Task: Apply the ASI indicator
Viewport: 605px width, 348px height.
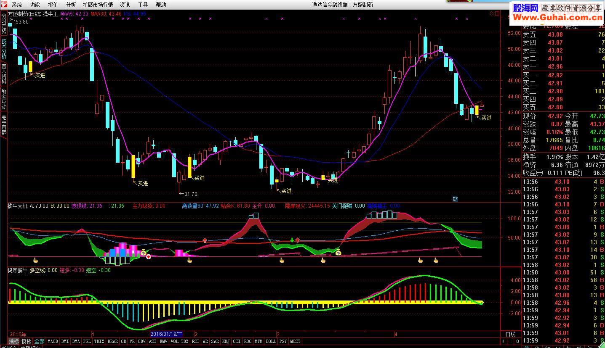Action: point(153,341)
